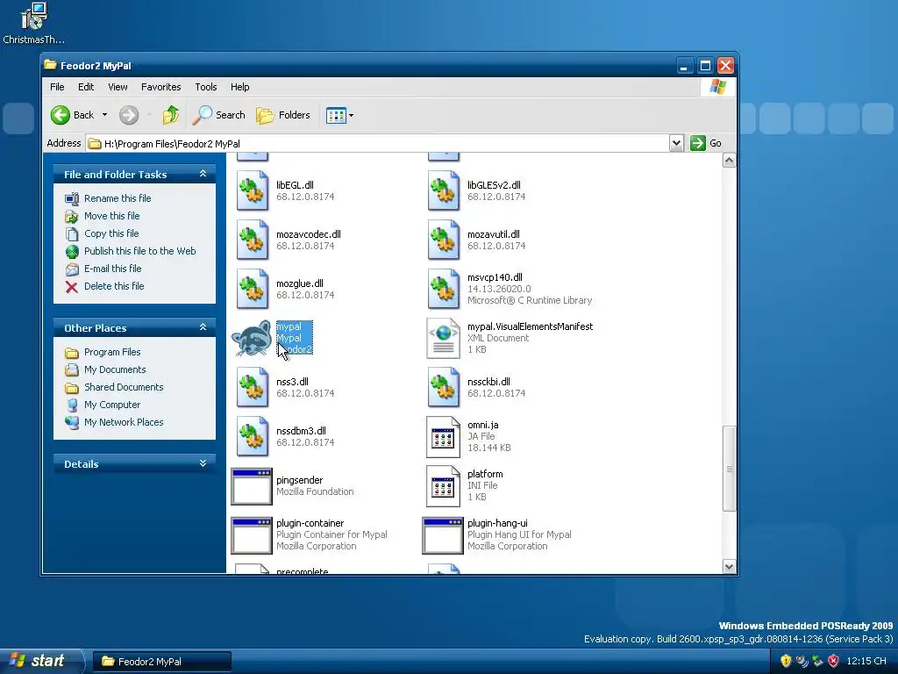Viewport: 898px width, 674px height.
Task: Click the Forward arrow icon
Action: (129, 115)
